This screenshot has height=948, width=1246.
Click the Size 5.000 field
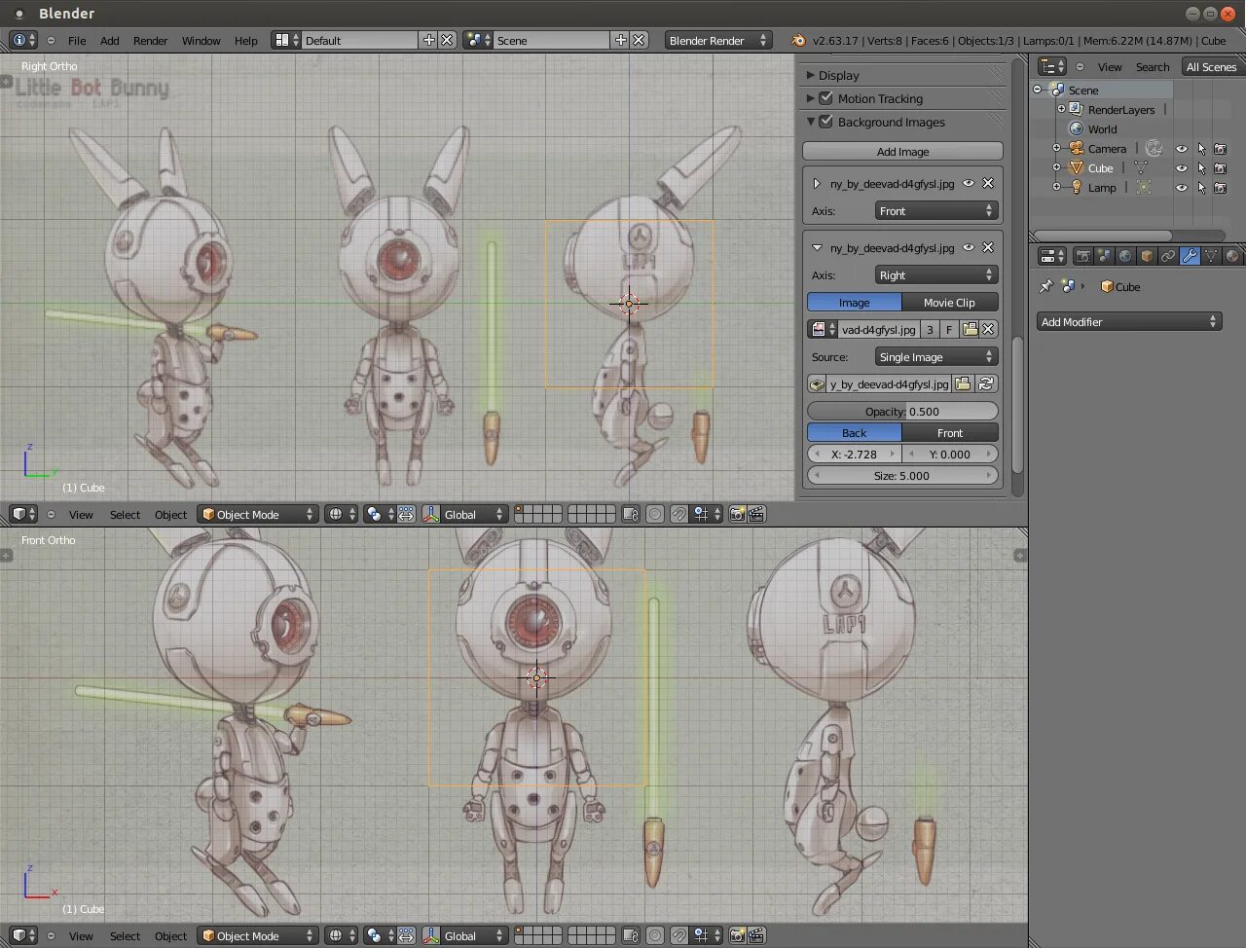click(903, 475)
